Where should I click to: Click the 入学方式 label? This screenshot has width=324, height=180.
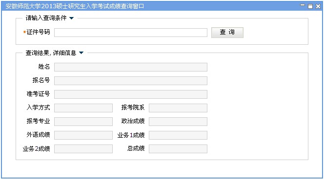(38, 108)
